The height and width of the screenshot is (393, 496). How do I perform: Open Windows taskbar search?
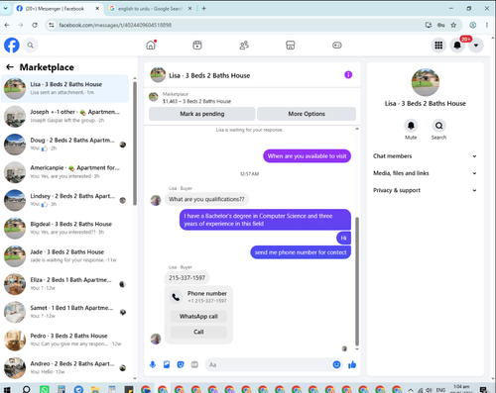[26, 390]
